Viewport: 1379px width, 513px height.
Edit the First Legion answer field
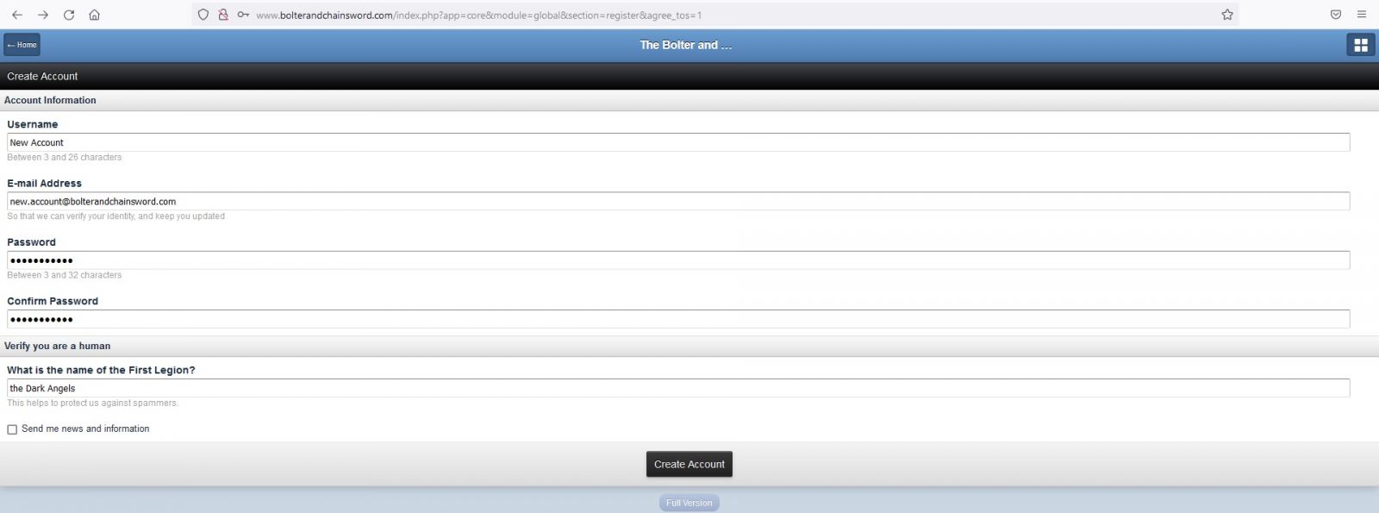678,388
